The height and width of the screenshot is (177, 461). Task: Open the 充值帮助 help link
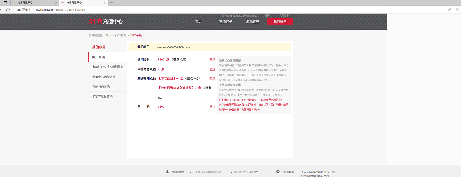284,16
